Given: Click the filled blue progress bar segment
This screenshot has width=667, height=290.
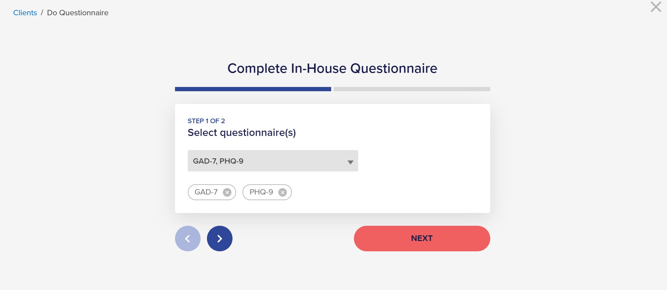Looking at the screenshot, I should click(x=253, y=89).
